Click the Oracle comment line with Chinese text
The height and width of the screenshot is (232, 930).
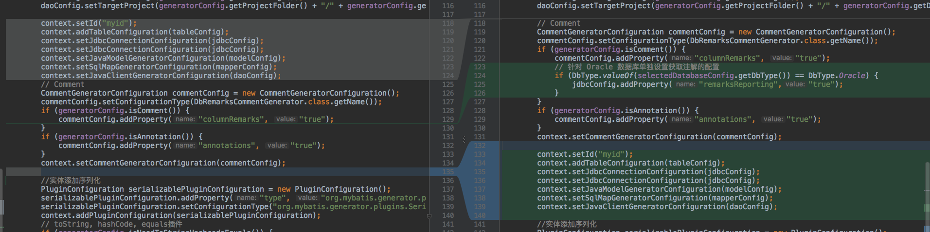point(637,67)
